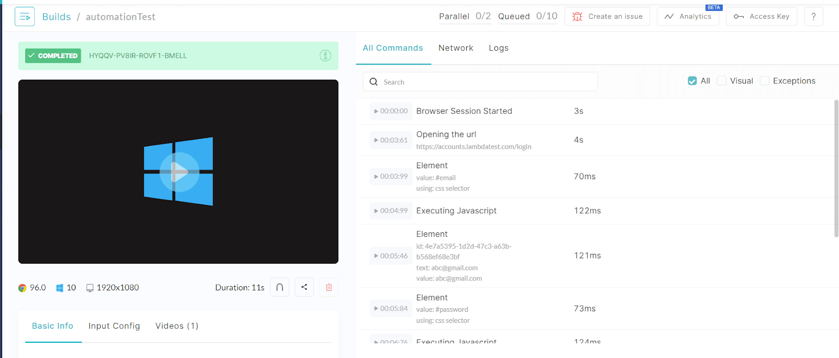The image size is (839, 358).
Task: Click the https://accounts.lambdatest.com/login URL text
Action: [474, 147]
